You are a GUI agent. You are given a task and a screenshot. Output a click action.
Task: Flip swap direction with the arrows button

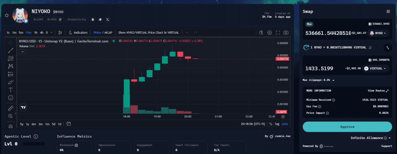(x=388, y=48)
